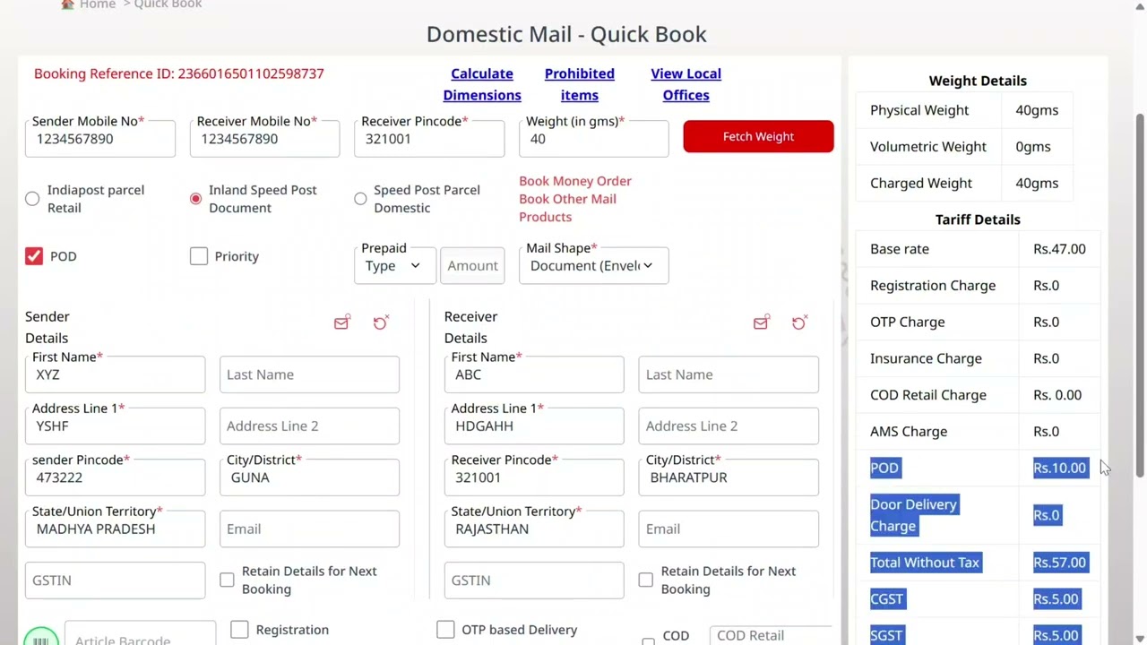The image size is (1147, 645).
Task: Click Volumetric Weight value 0gms
Action: point(1033,147)
